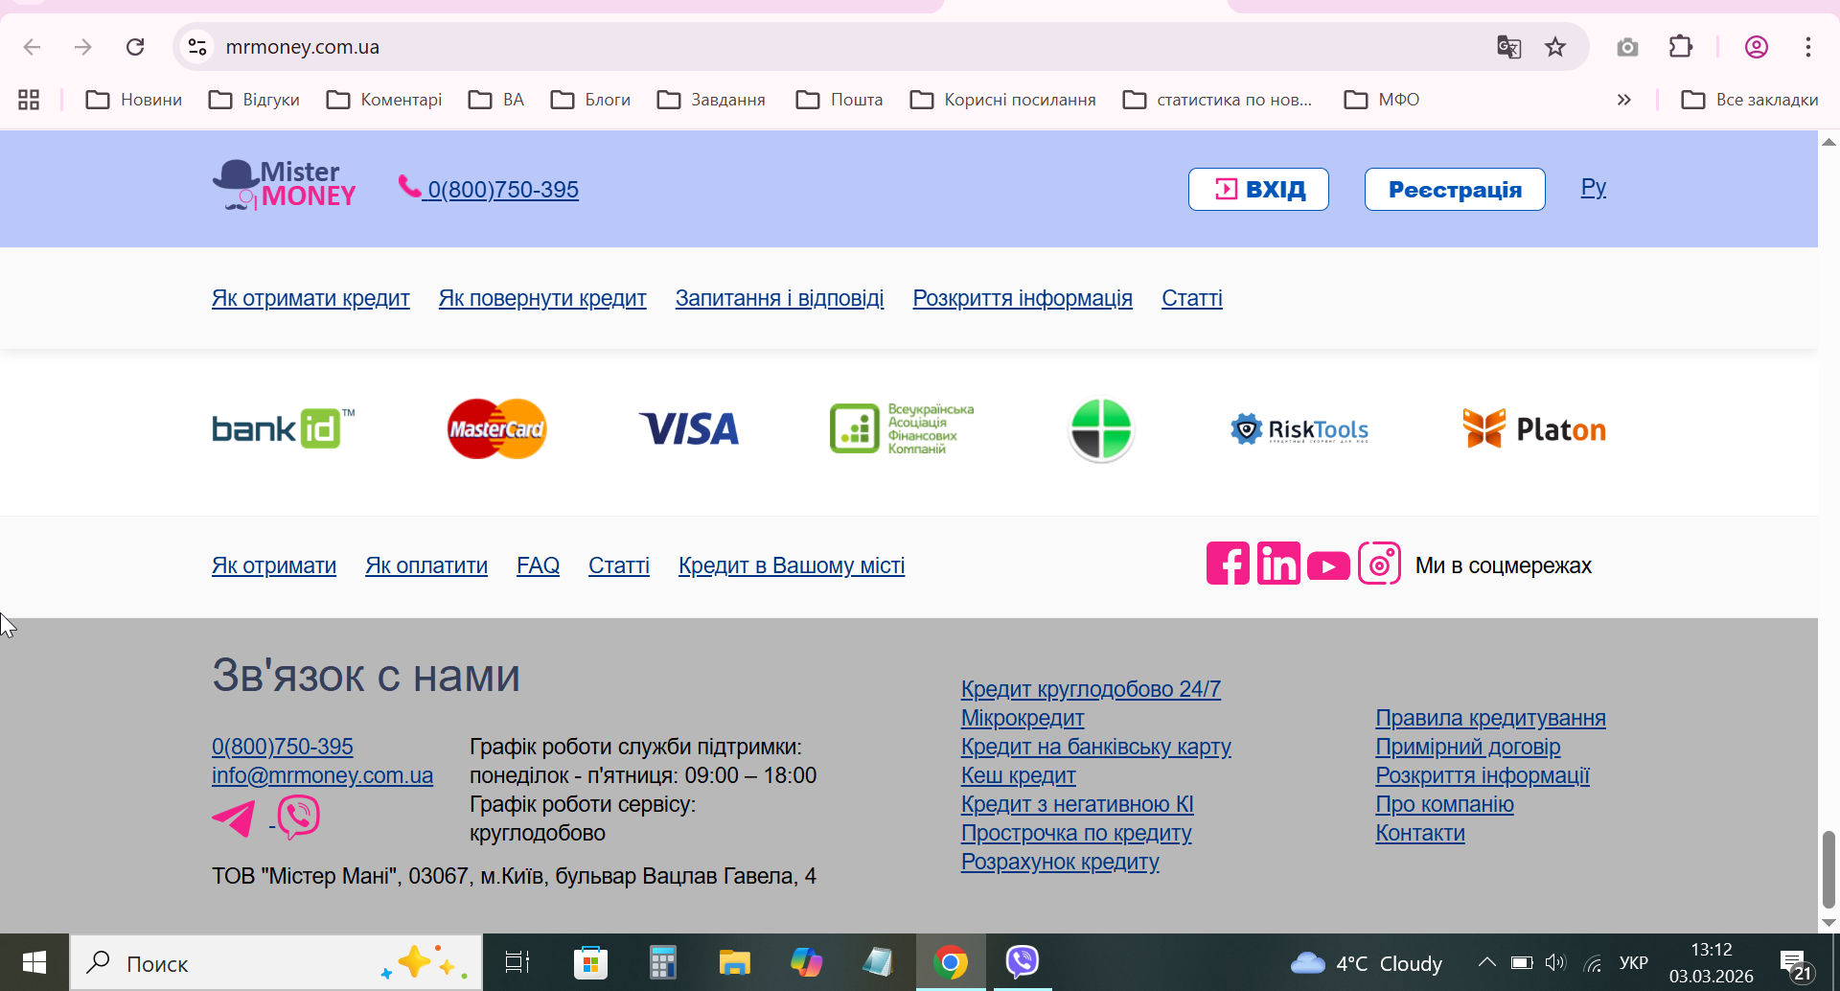Viewport: 1840px width, 991px height.
Task: Click the Реєстрація button
Action: (x=1455, y=189)
